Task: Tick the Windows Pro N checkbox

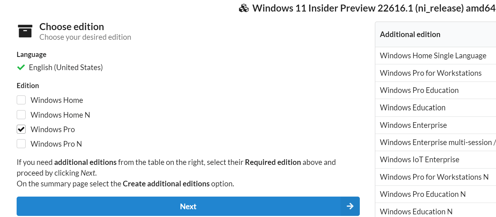Action: pyautogui.click(x=21, y=144)
